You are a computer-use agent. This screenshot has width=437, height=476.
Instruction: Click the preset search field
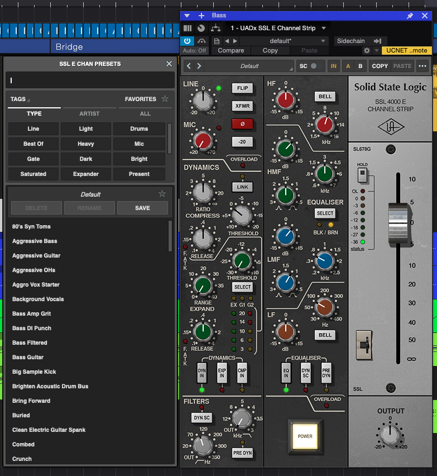coord(90,80)
